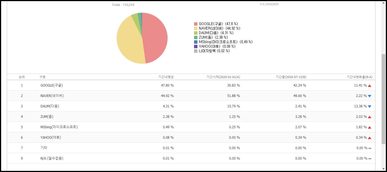Click the ZUM(줌) (2.38 %) legend label
The image size is (387, 172).
coord(213,38)
